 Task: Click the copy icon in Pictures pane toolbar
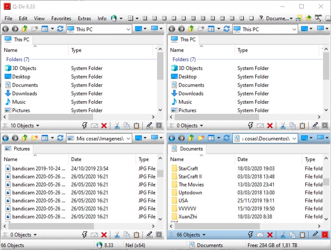pyautogui.click(x=126, y=235)
